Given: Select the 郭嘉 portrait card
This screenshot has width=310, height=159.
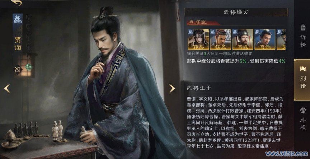Looking at the screenshot, I should (x=198, y=39).
